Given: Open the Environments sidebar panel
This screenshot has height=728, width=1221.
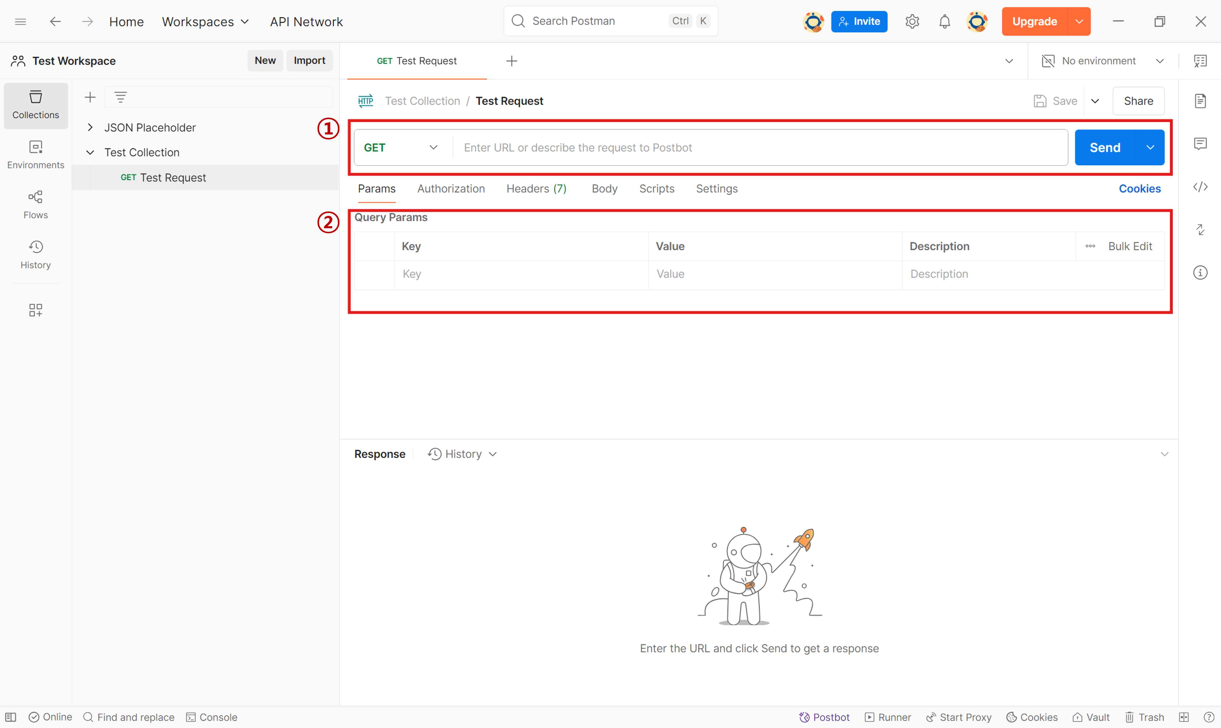Looking at the screenshot, I should pyautogui.click(x=36, y=155).
